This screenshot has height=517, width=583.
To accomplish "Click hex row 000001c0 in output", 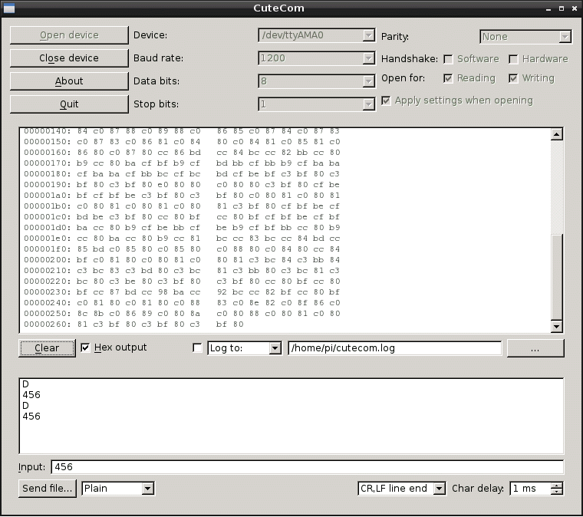I will [182, 217].
